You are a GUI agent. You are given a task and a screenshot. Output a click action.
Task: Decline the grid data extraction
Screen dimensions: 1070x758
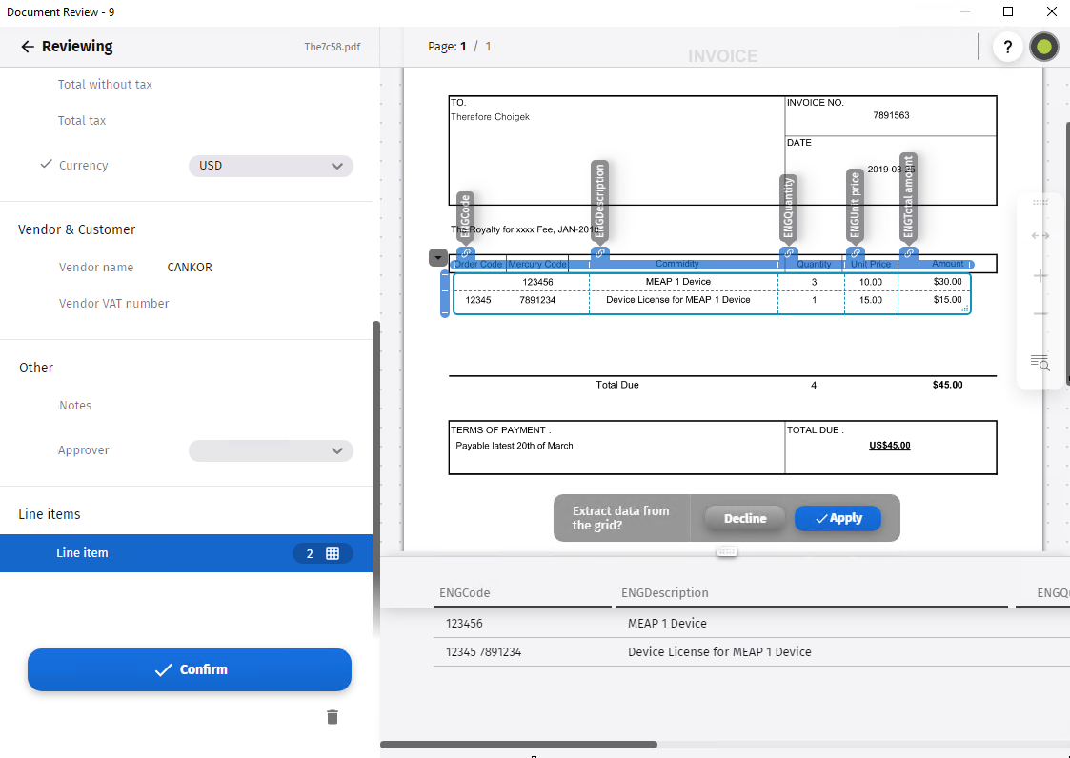[745, 518]
